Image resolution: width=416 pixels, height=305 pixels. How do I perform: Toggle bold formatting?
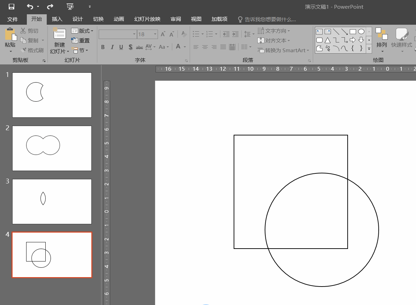tap(103, 47)
